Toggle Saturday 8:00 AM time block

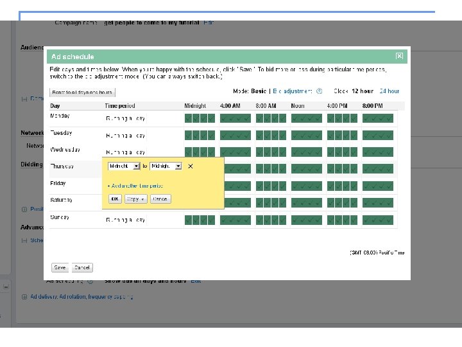point(271,203)
